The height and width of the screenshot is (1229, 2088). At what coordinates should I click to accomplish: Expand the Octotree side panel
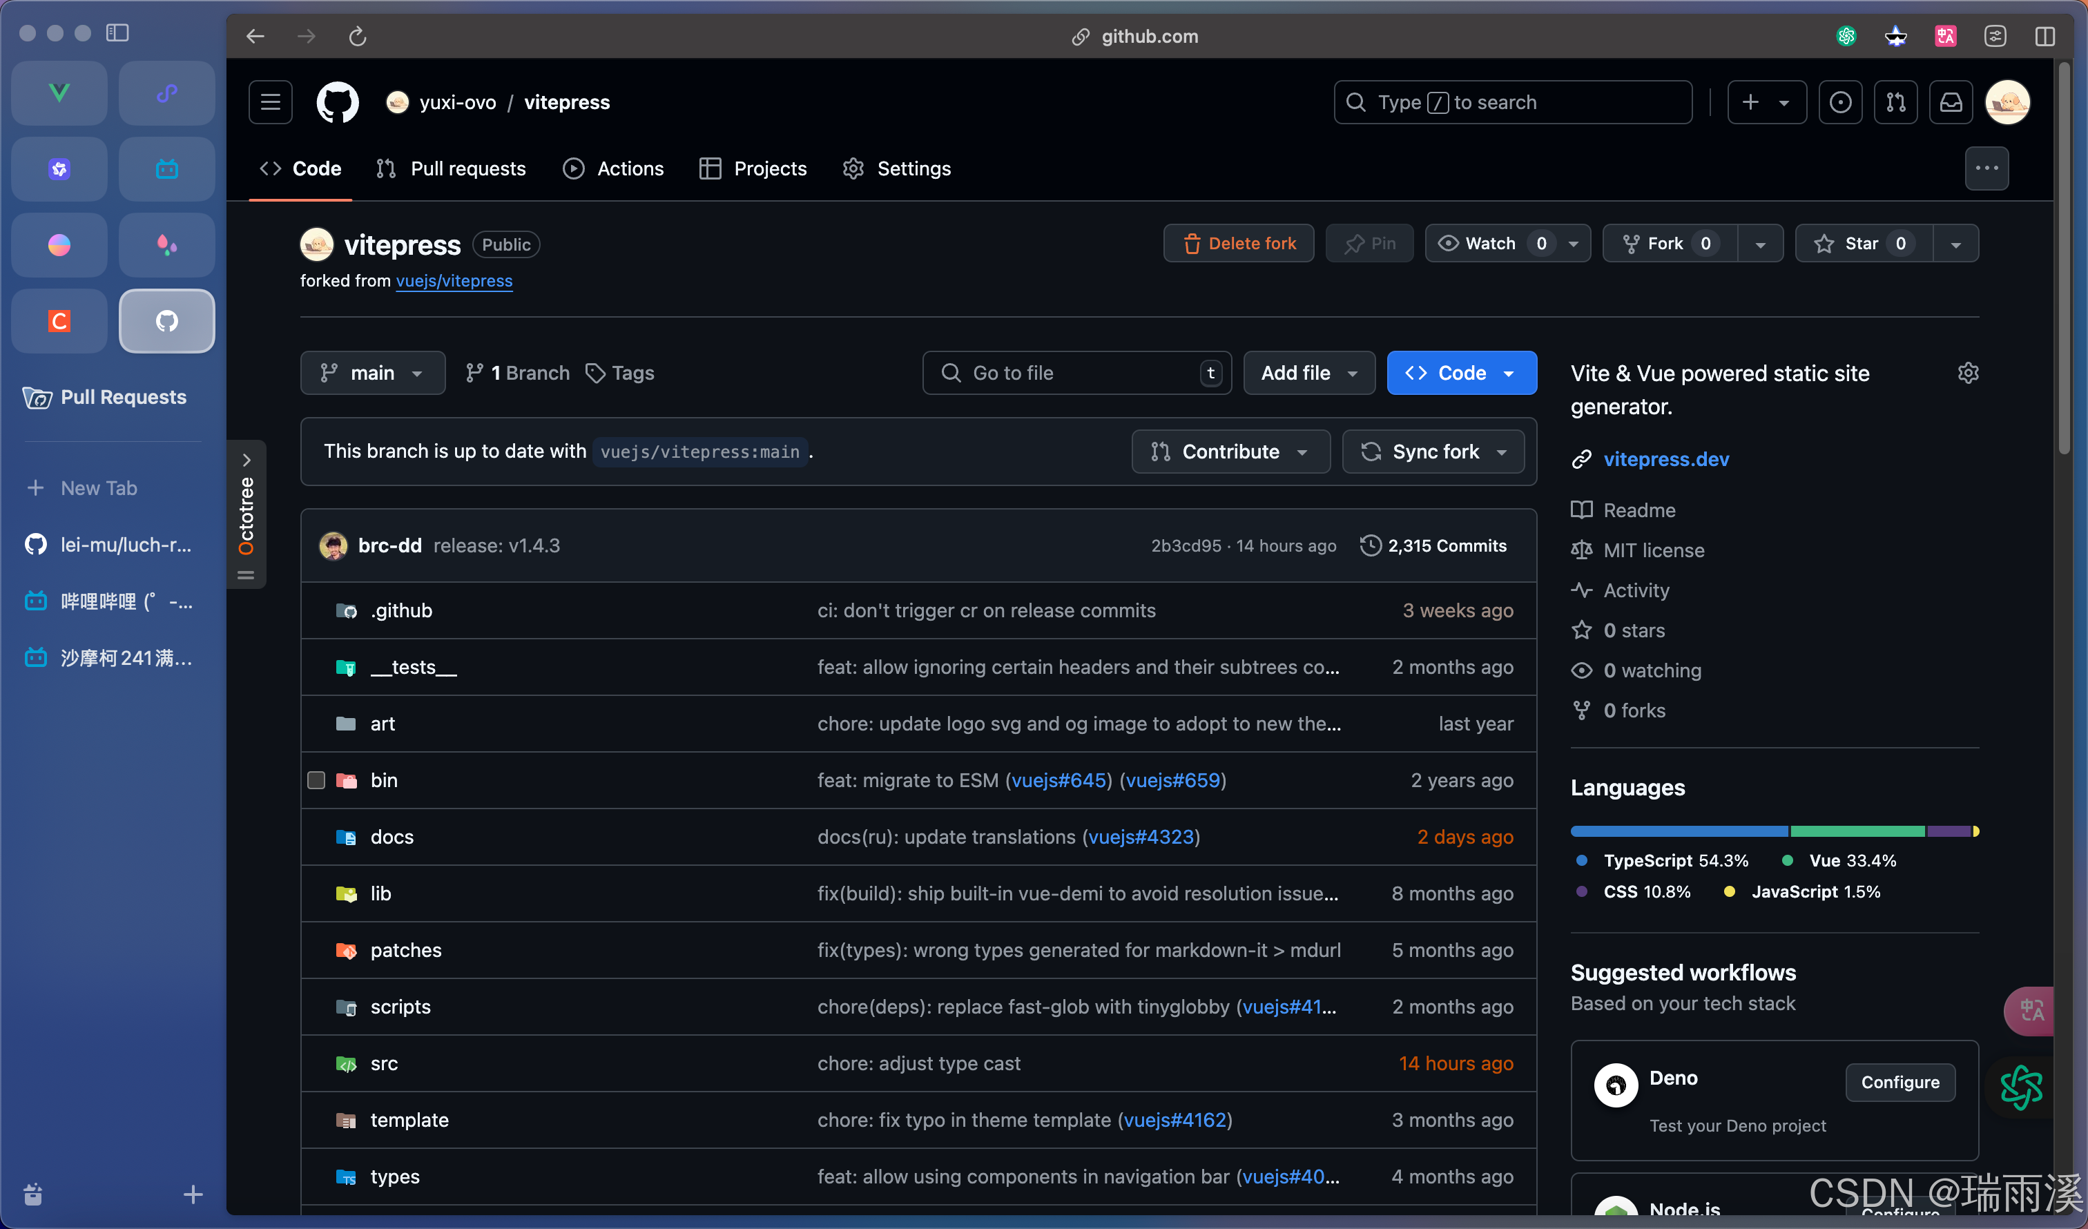[x=246, y=514]
